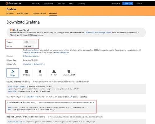
Task: Click the Sign in link
Action: click(x=139, y=3)
